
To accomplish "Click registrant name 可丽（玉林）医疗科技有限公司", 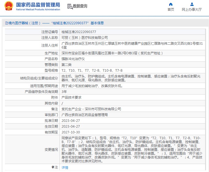I will (85, 38).
